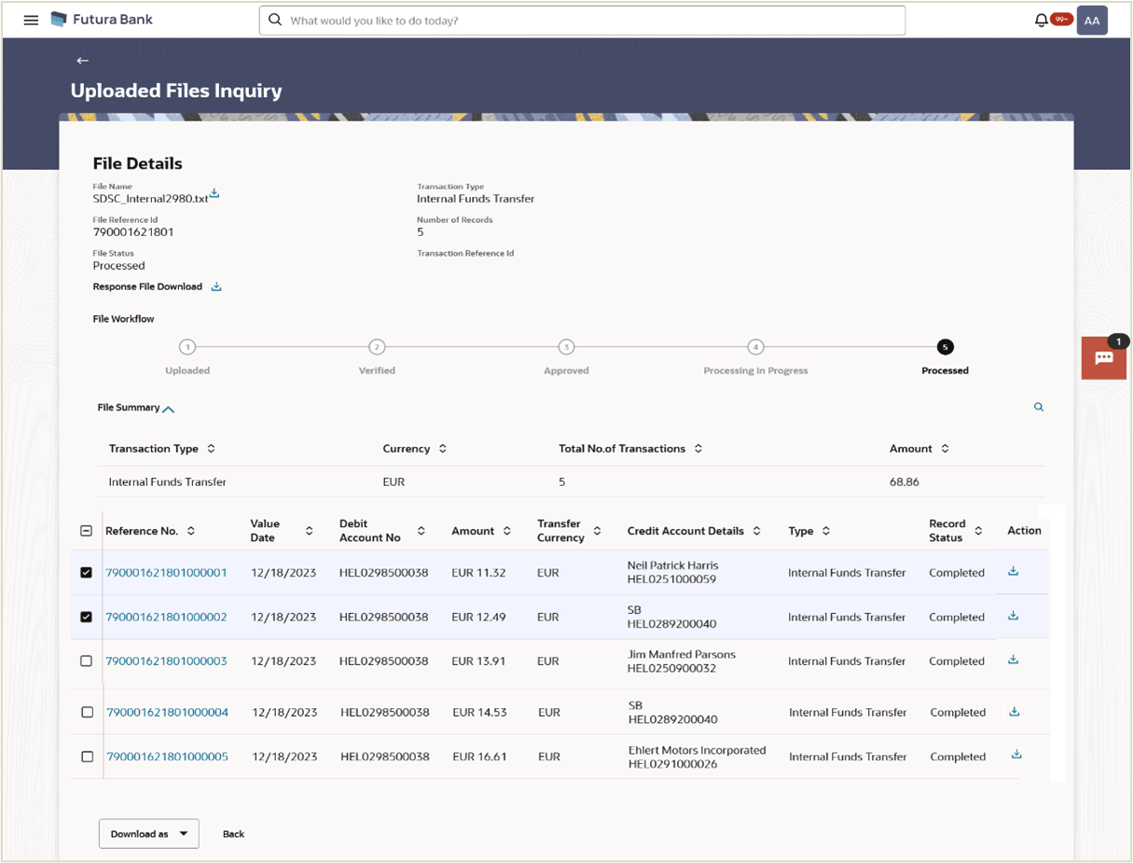The image size is (1133, 863).
Task: Click the Response File Download icon
Action: (216, 286)
